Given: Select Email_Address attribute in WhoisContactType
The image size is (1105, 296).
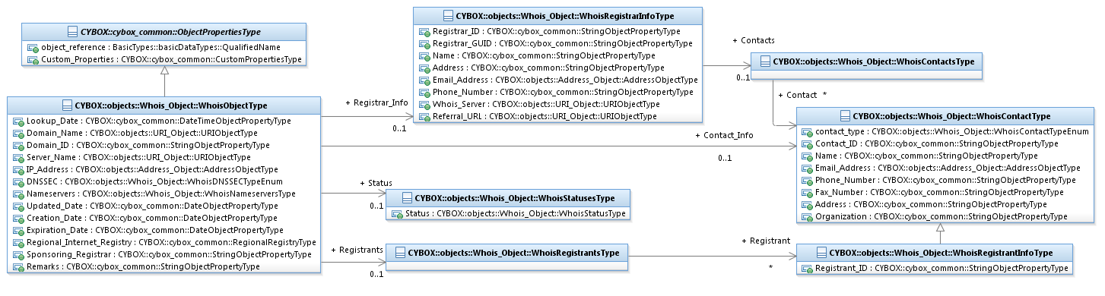Looking at the screenshot, I should (x=948, y=168).
